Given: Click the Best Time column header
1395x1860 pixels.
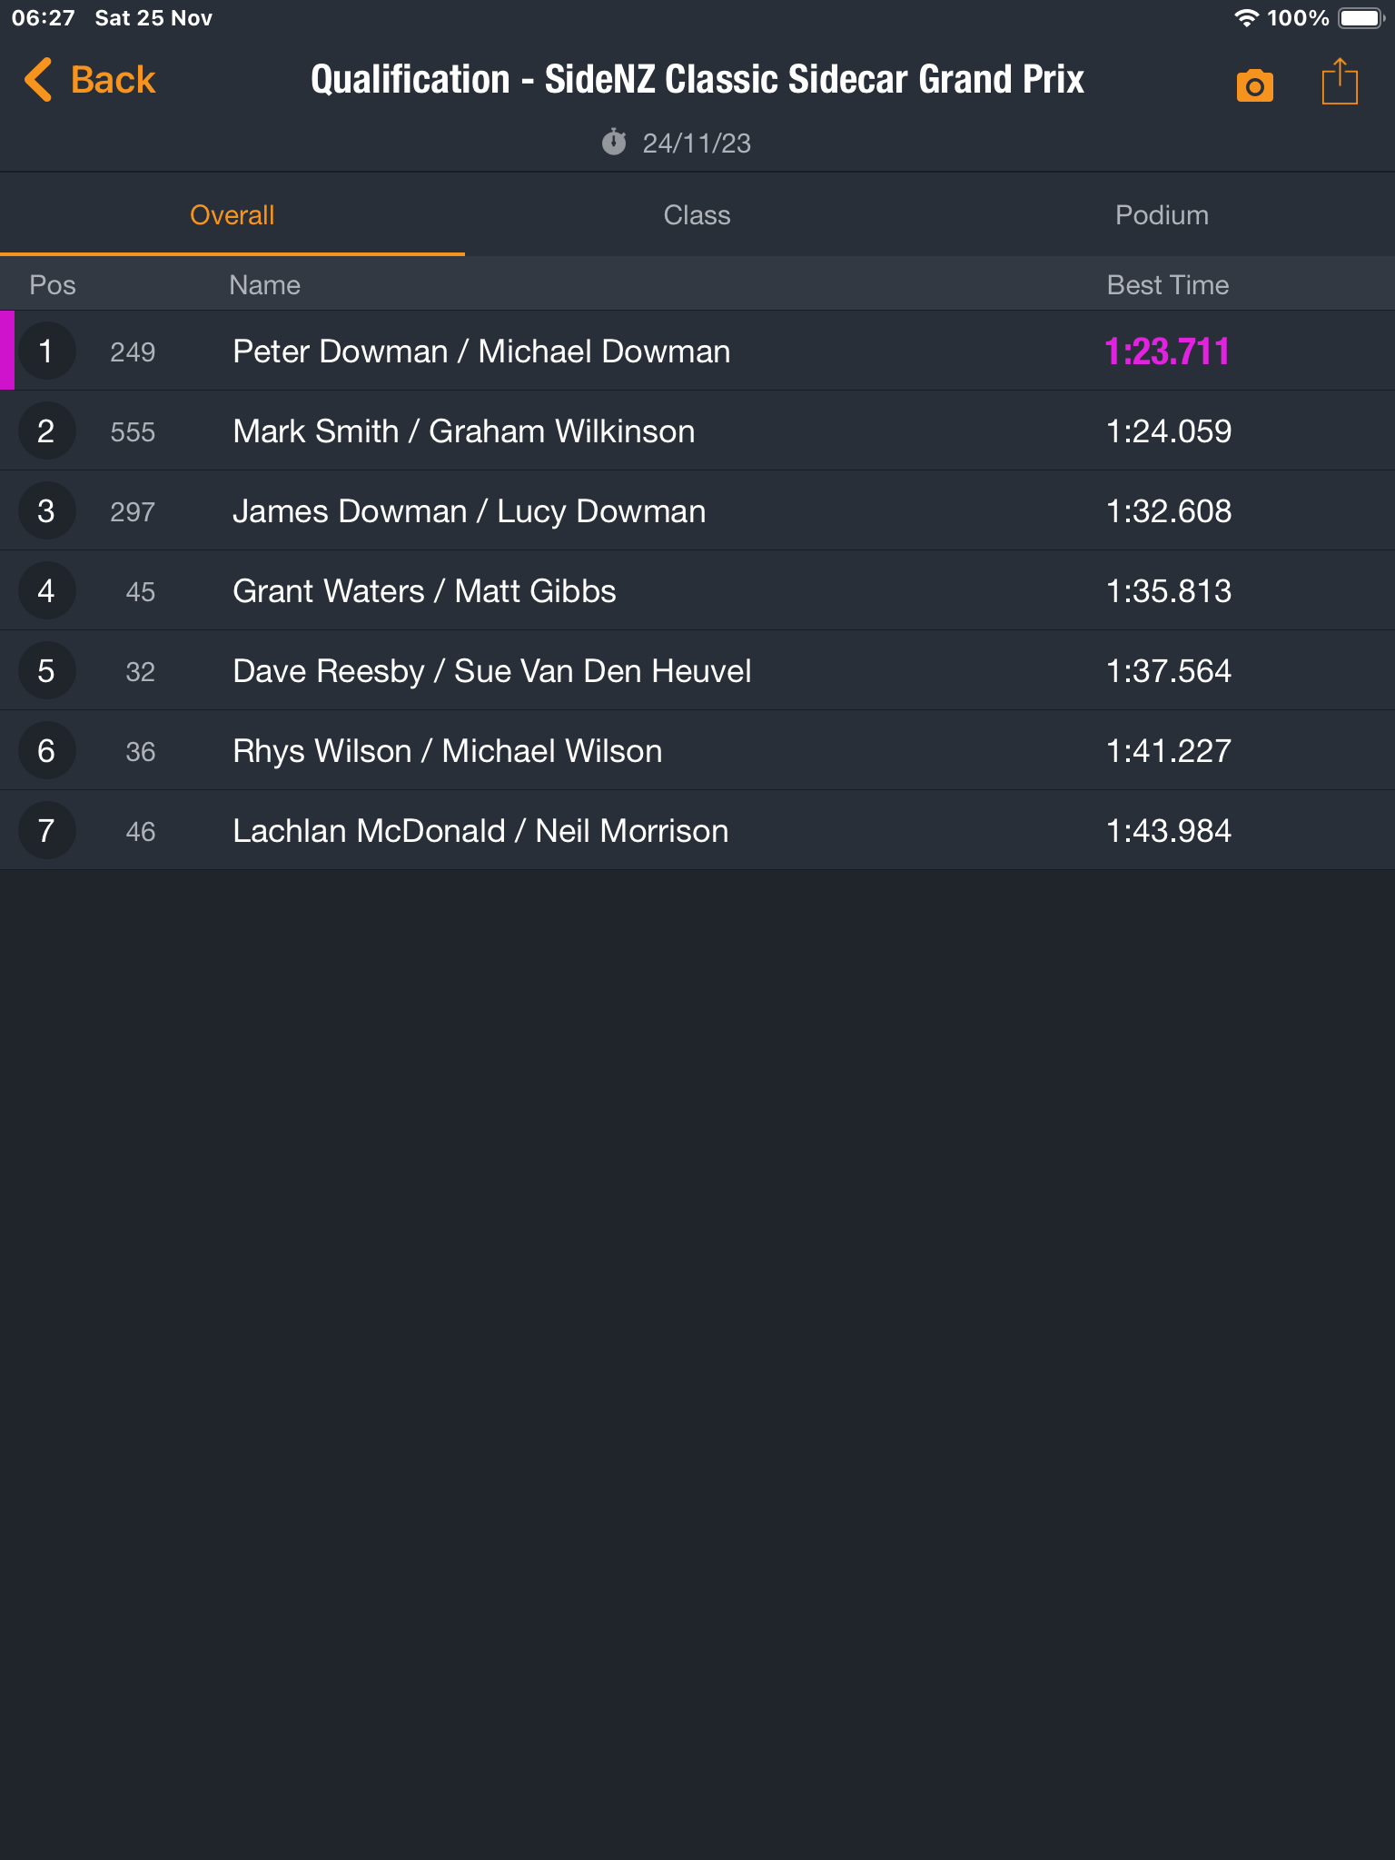Looking at the screenshot, I should coord(1168,285).
